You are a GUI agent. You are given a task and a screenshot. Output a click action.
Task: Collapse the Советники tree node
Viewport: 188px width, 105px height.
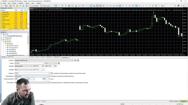(x=2, y=40)
